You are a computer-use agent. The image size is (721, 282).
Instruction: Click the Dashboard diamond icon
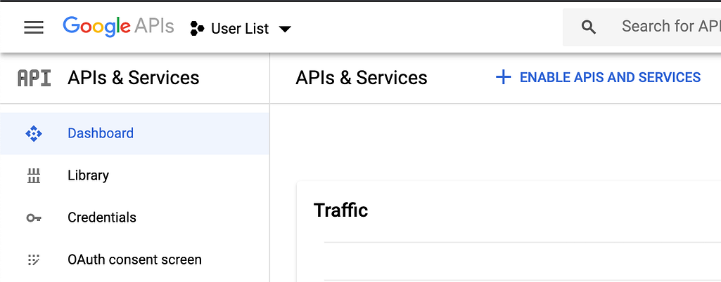(34, 133)
